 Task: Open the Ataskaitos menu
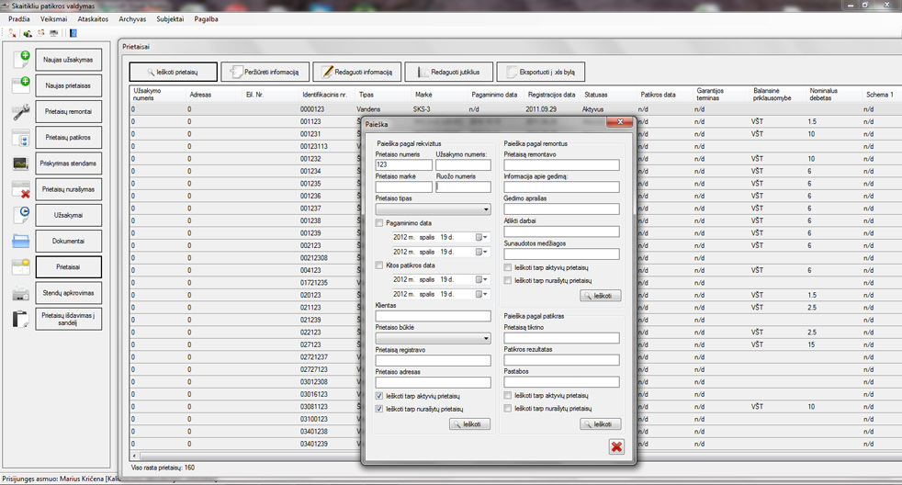tap(93, 19)
